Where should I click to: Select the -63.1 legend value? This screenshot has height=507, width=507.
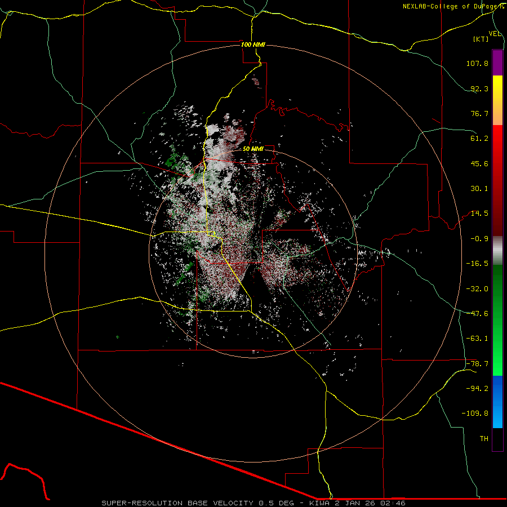(477, 339)
